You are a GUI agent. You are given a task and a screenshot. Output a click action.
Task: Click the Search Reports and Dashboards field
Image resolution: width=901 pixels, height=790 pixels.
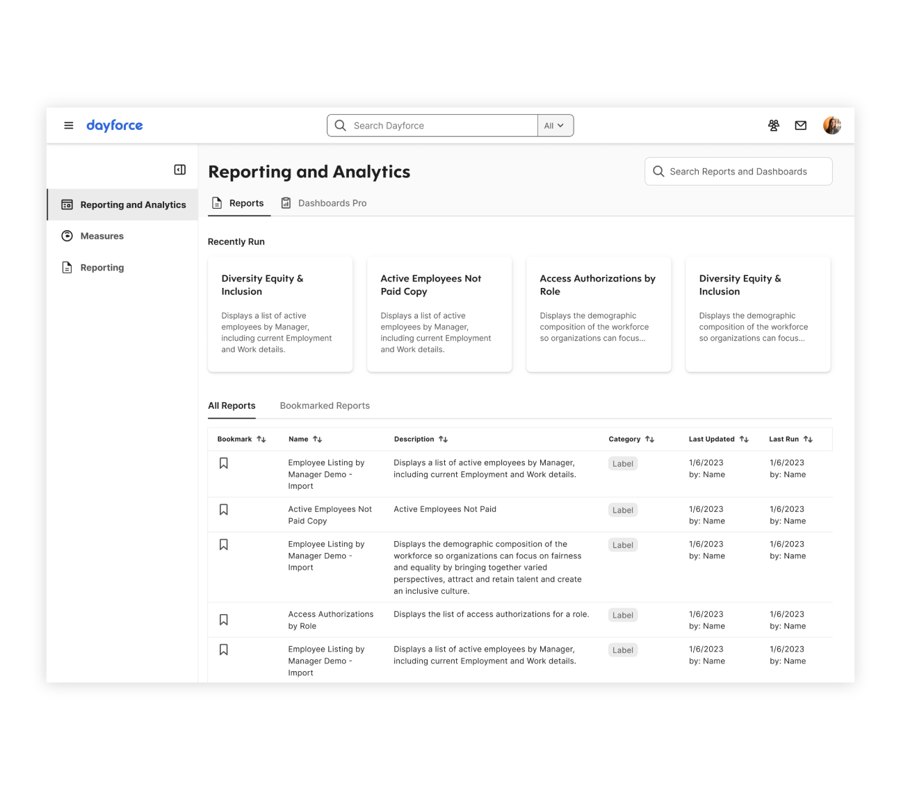tap(738, 171)
